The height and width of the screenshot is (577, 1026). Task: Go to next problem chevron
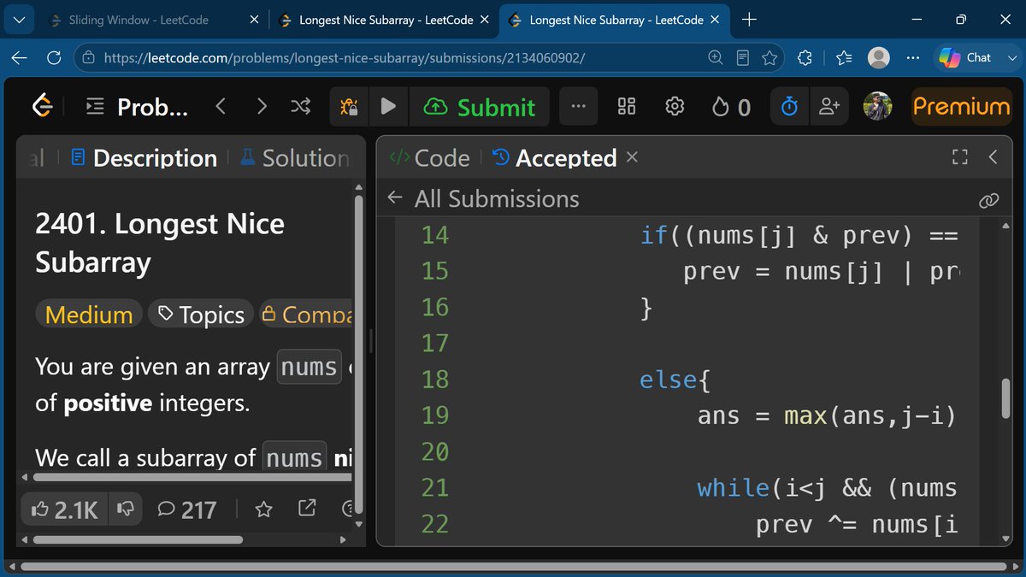coord(262,107)
